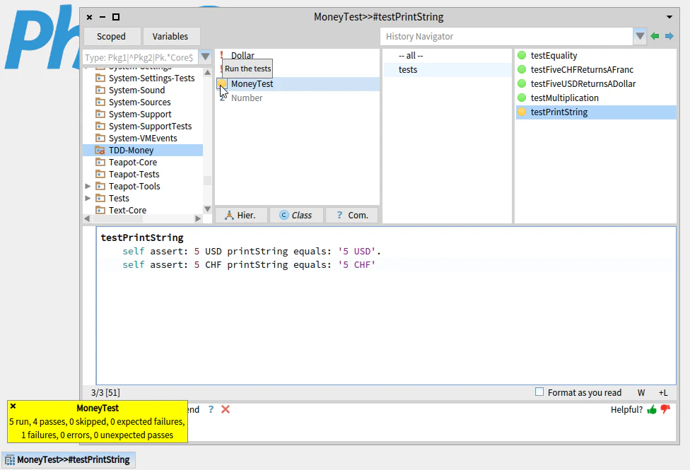Toggle W line wrap button
Screen dimensions: 690x470
coord(641,392)
